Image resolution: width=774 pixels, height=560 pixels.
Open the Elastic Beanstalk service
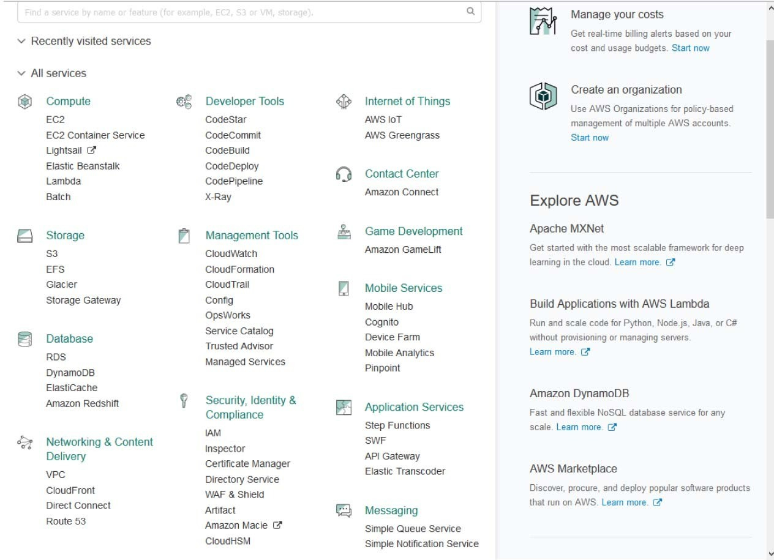[83, 166]
